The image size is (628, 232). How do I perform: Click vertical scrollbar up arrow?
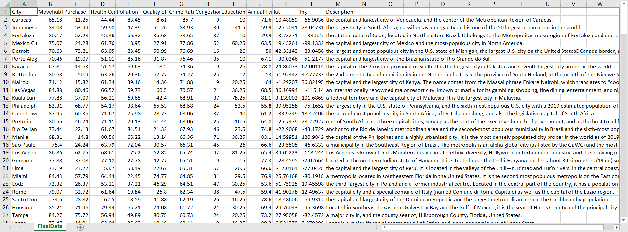pyautogui.click(x=624, y=4)
